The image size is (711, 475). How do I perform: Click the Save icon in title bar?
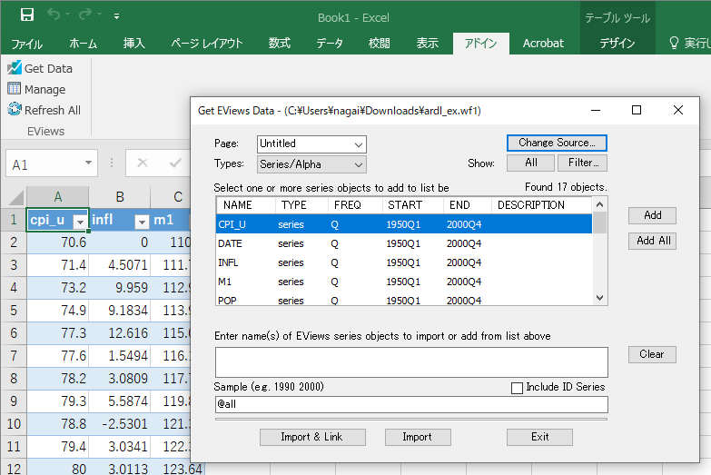pyautogui.click(x=27, y=15)
